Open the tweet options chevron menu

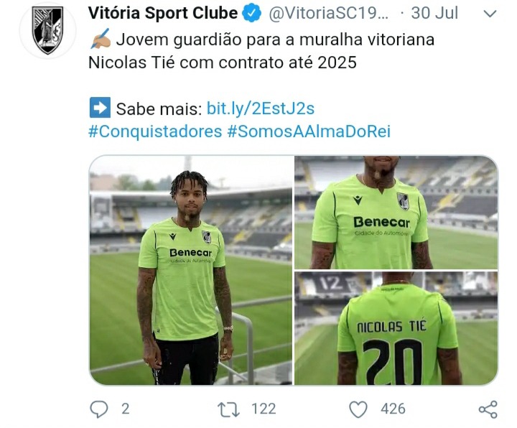(490, 14)
